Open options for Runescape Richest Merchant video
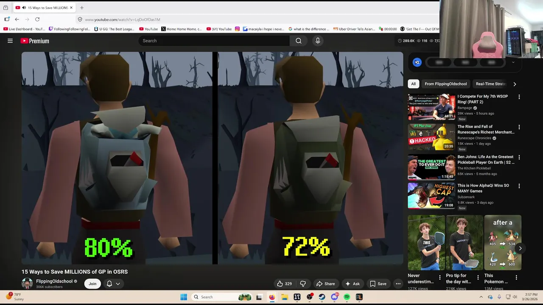 click(519, 127)
